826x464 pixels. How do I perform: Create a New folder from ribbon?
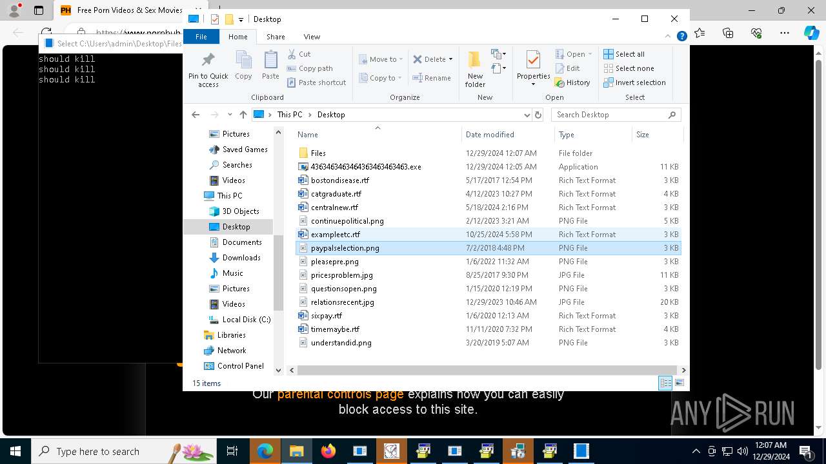(475, 69)
